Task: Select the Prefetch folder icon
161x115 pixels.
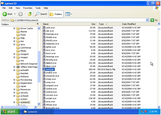Action: 18,76
